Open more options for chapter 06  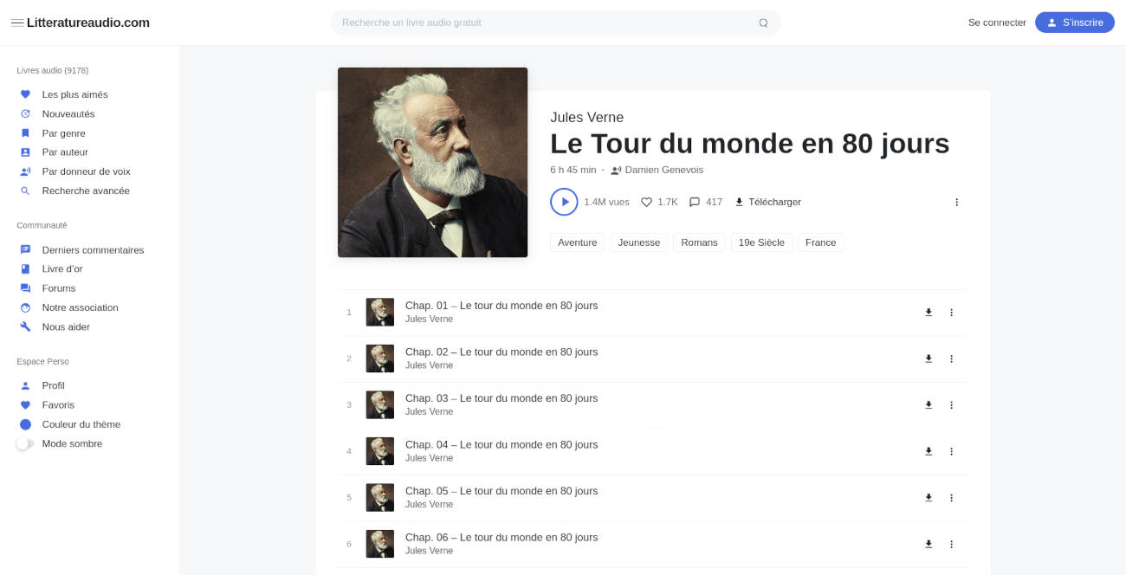(951, 544)
